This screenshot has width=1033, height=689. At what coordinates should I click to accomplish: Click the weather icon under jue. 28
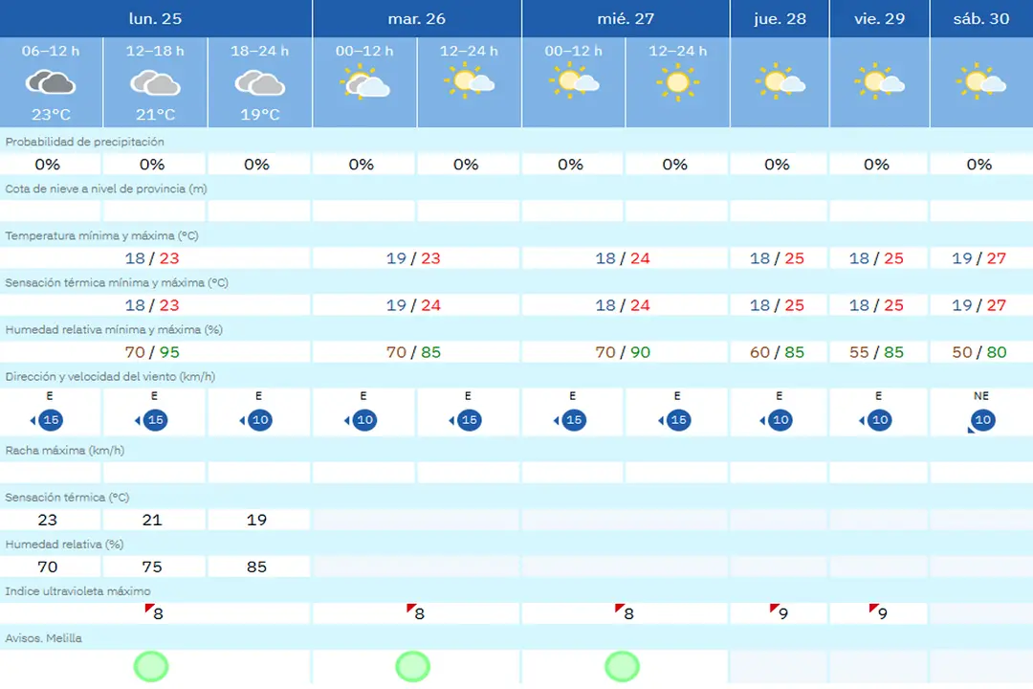click(x=780, y=81)
